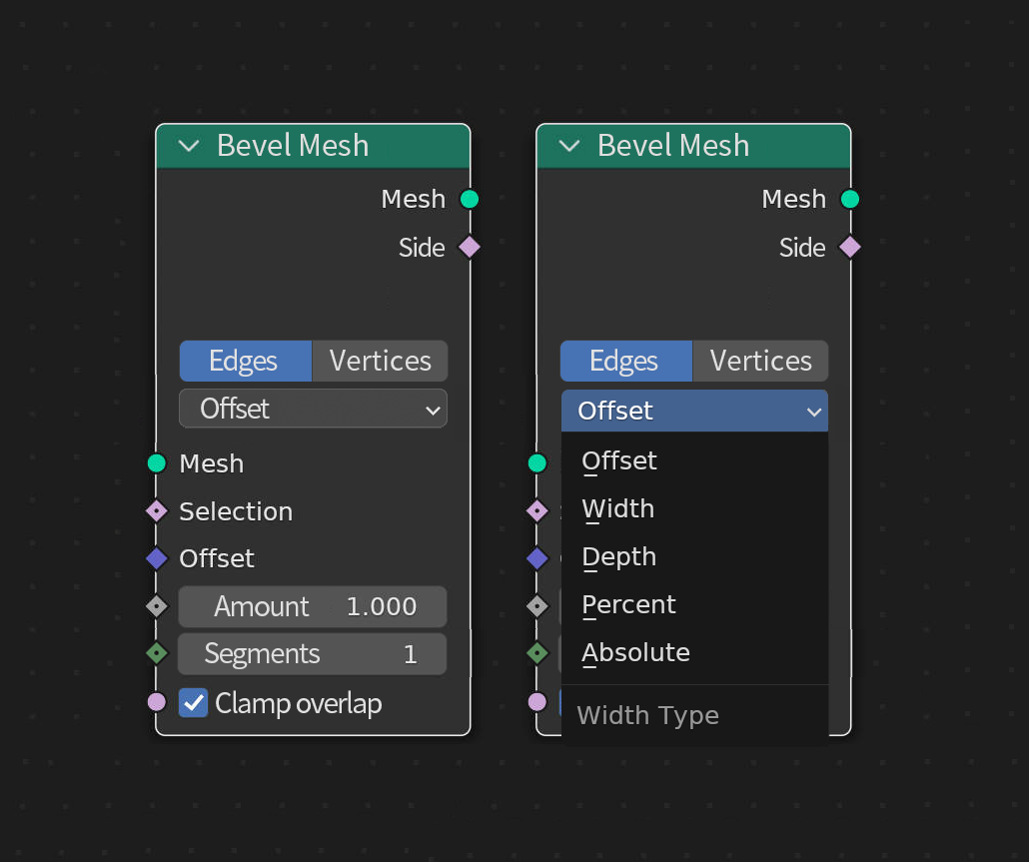This screenshot has height=862, width=1029.
Task: Click the green Mesh input socket on the right node
Action: [x=537, y=463]
